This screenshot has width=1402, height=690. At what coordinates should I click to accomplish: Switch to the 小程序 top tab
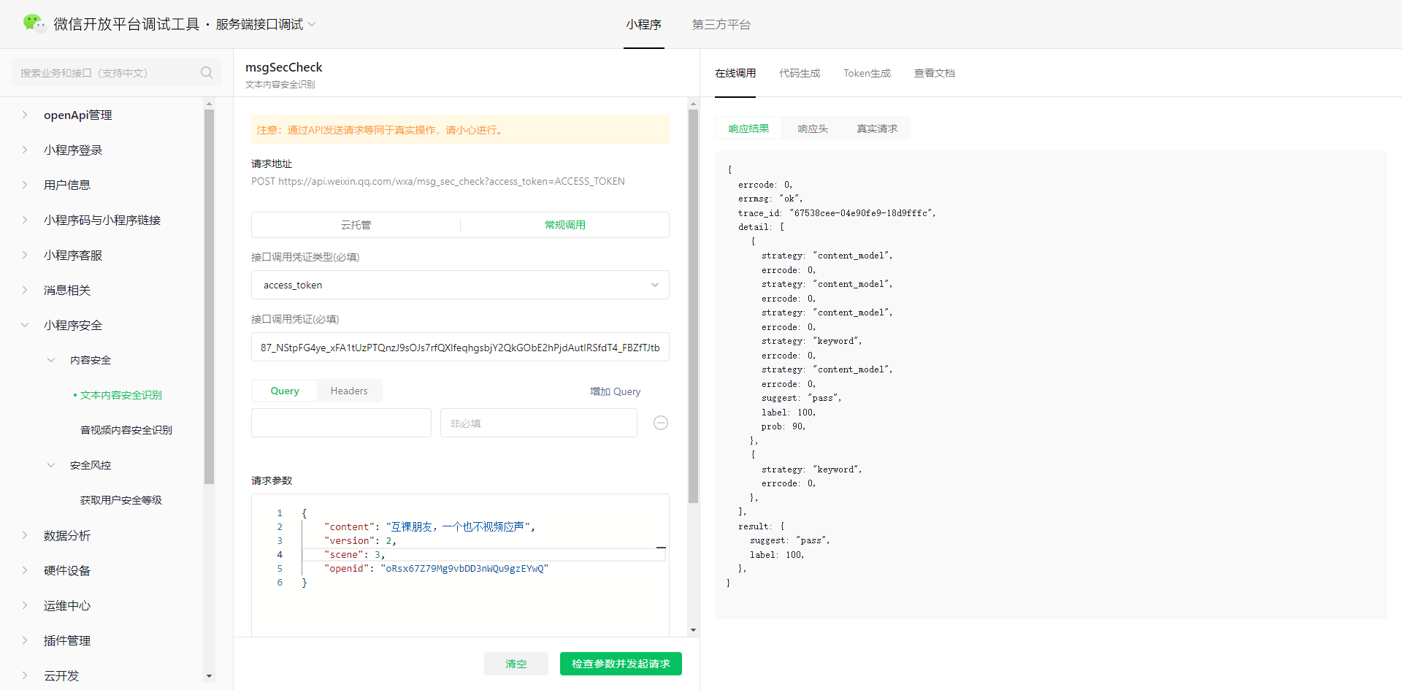(x=643, y=24)
